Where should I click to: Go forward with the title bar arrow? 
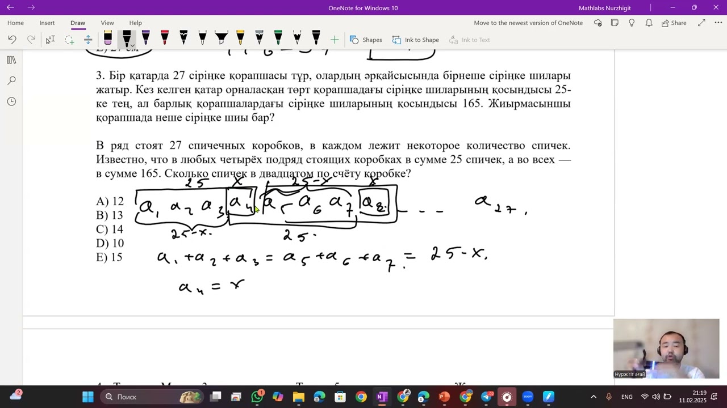pyautogui.click(x=31, y=7)
